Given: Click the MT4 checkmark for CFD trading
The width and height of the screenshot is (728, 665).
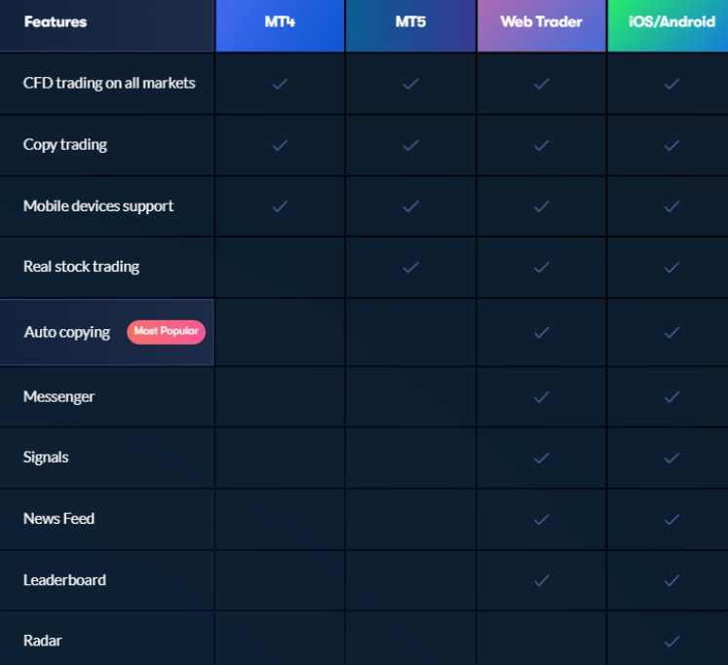Looking at the screenshot, I should tap(280, 84).
